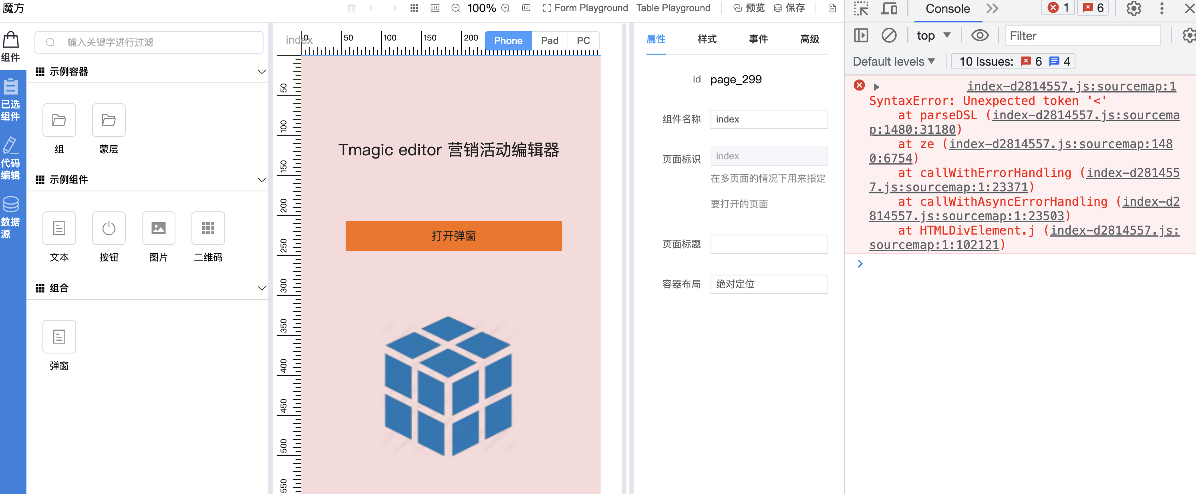This screenshot has height=494, width=1196.
Task: Select the 按钮 button component
Action: pos(109,237)
